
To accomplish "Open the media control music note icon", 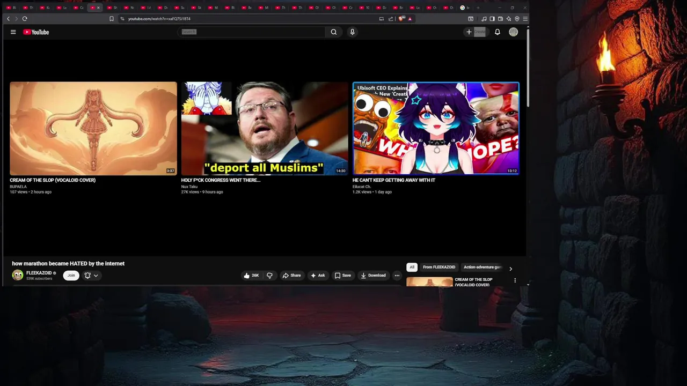I will pos(484,19).
